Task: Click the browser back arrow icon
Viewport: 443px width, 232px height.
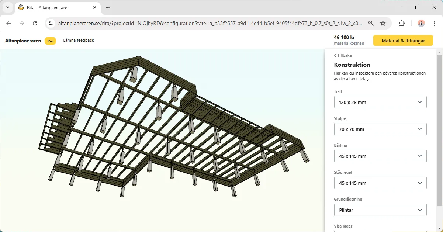Action: 9,23
